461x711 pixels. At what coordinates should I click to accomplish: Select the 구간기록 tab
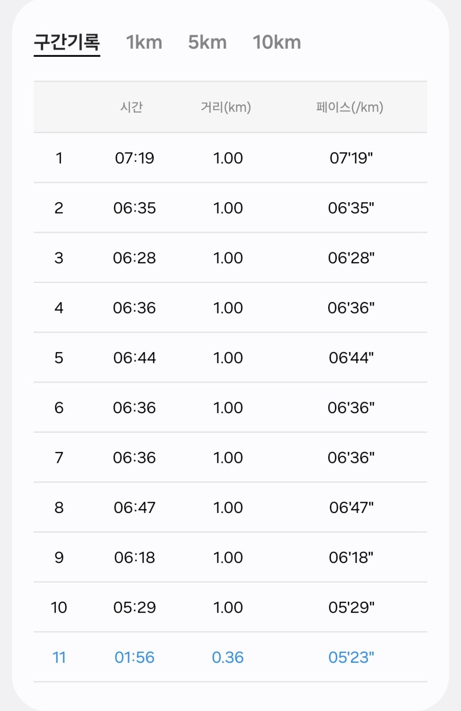click(x=67, y=42)
